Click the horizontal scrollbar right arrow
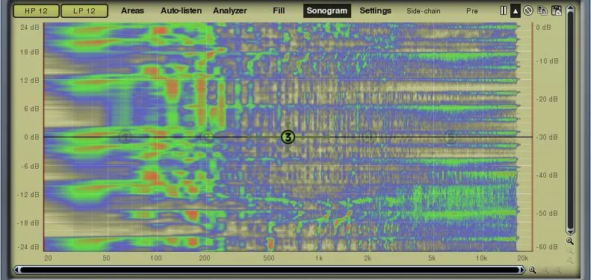 [x=522, y=270]
